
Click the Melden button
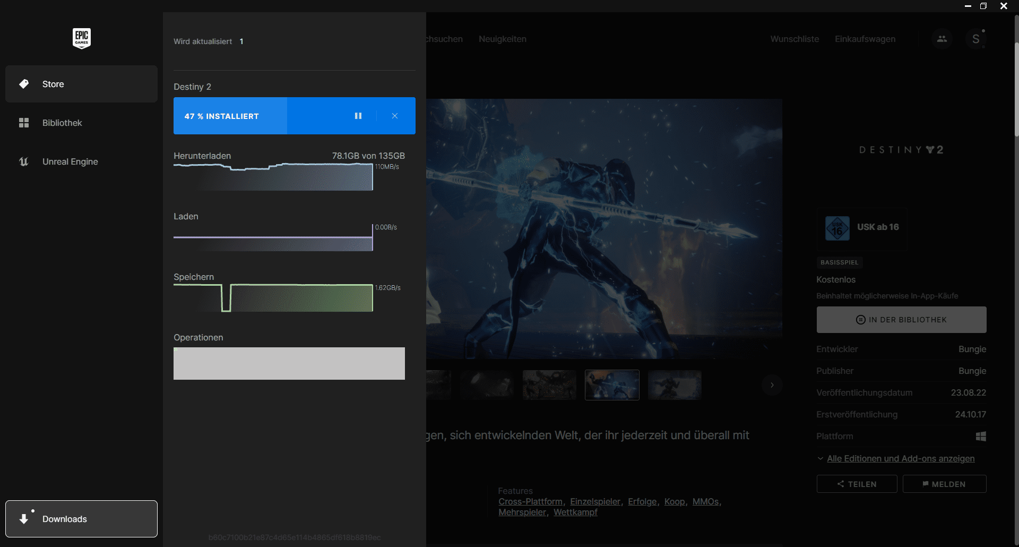pos(944,484)
